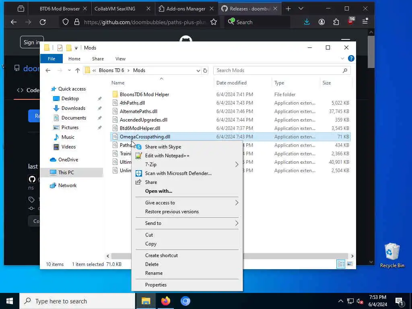Sort by Date modified column header
412x309 pixels.
tap(231, 83)
